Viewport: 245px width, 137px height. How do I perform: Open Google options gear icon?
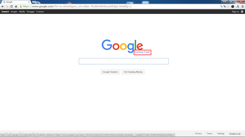pos(242,12)
